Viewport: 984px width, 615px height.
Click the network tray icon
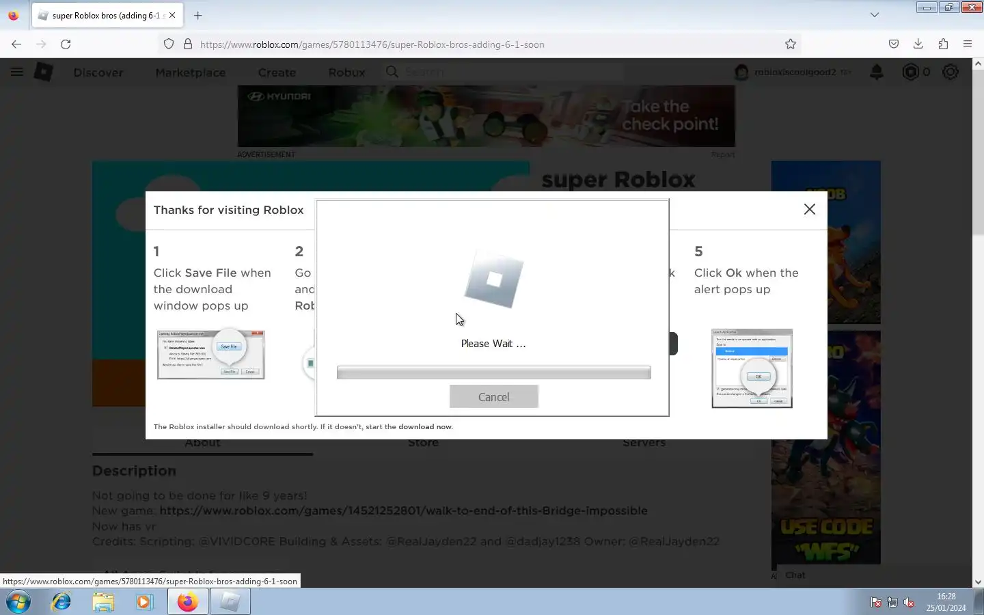point(892,602)
